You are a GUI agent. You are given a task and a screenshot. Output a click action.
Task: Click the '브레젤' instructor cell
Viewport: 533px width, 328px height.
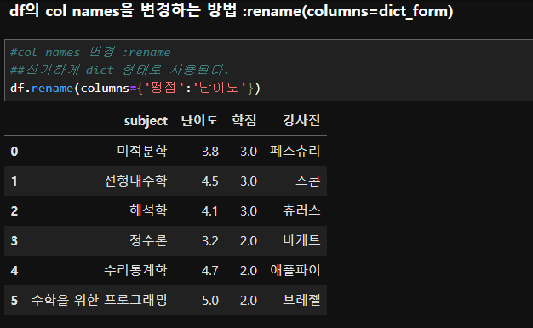pyautogui.click(x=301, y=300)
